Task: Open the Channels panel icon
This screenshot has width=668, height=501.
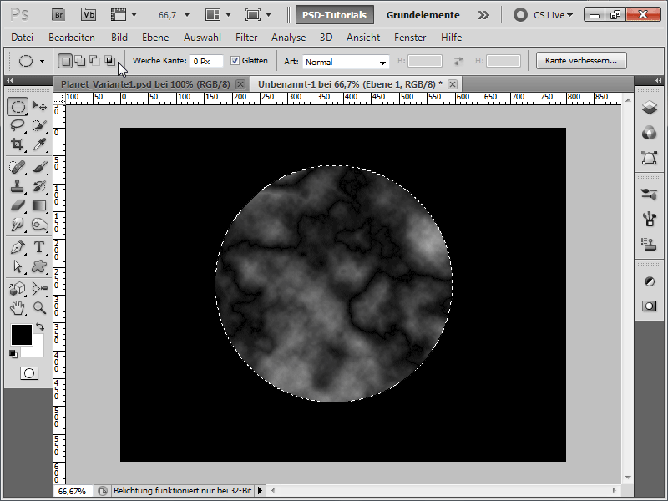Action: 649,133
